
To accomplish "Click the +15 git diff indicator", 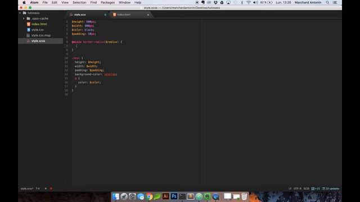I will tap(316, 189).
